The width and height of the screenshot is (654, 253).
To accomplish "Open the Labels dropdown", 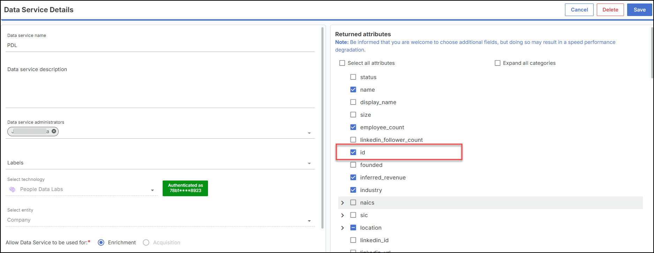I will (x=309, y=163).
